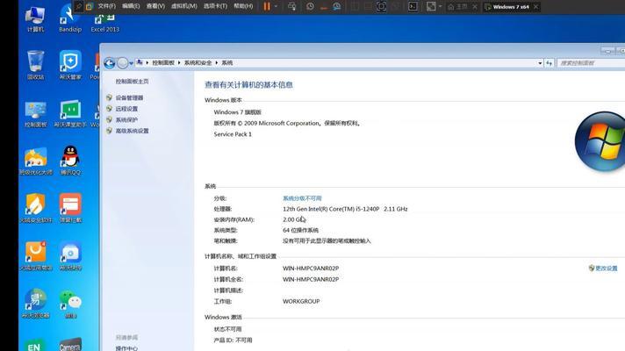The width and height of the screenshot is (625, 351).
Task: Open the dropdown arrow beside the pause button
Action: [276, 6]
